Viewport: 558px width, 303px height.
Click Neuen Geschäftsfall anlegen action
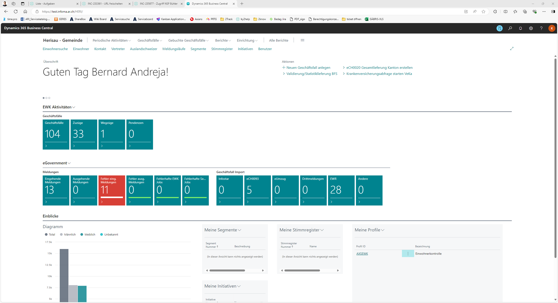pos(308,68)
